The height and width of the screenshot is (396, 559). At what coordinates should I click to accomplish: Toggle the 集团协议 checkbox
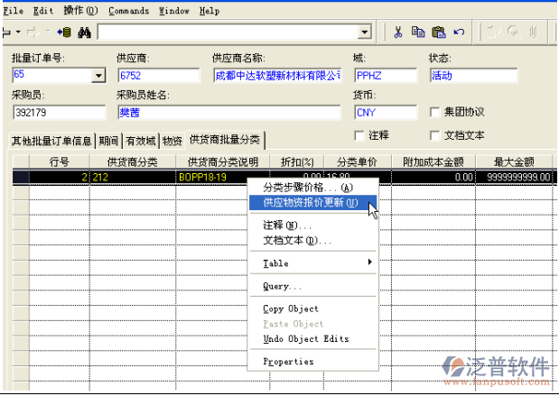436,113
